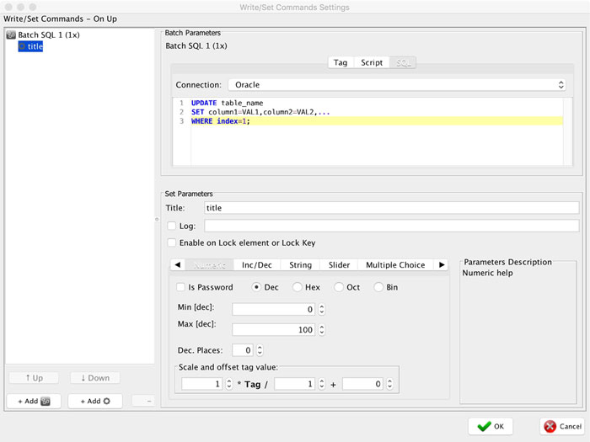
Task: Click the divisor field after Tag /
Action: [295, 384]
